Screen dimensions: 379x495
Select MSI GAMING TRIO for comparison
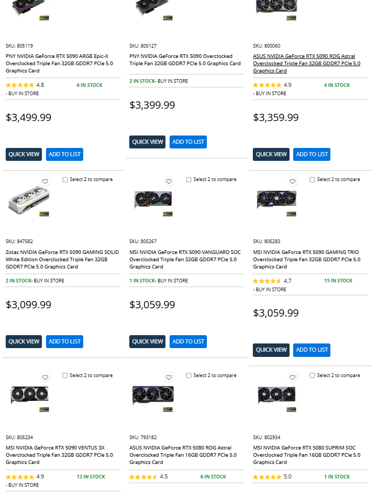312,179
